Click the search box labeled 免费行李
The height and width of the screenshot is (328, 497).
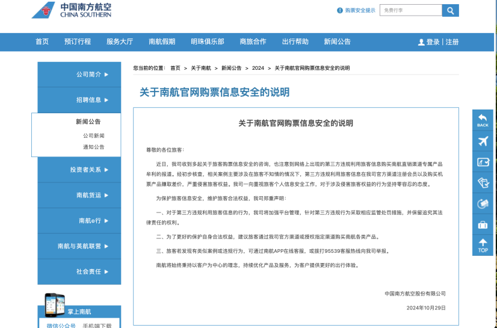(x=411, y=10)
